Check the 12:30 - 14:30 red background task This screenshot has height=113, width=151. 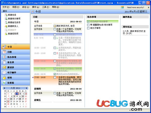[x=55, y=61]
